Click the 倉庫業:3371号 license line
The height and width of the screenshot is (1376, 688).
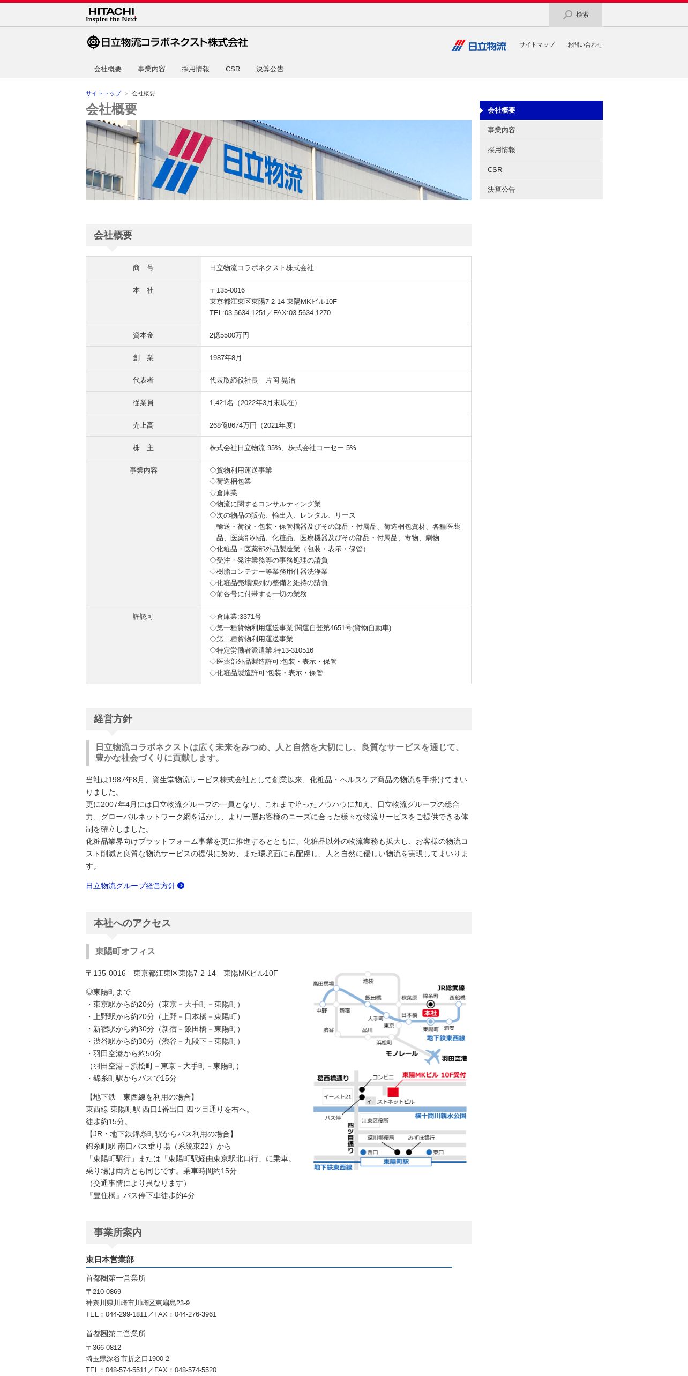(235, 617)
